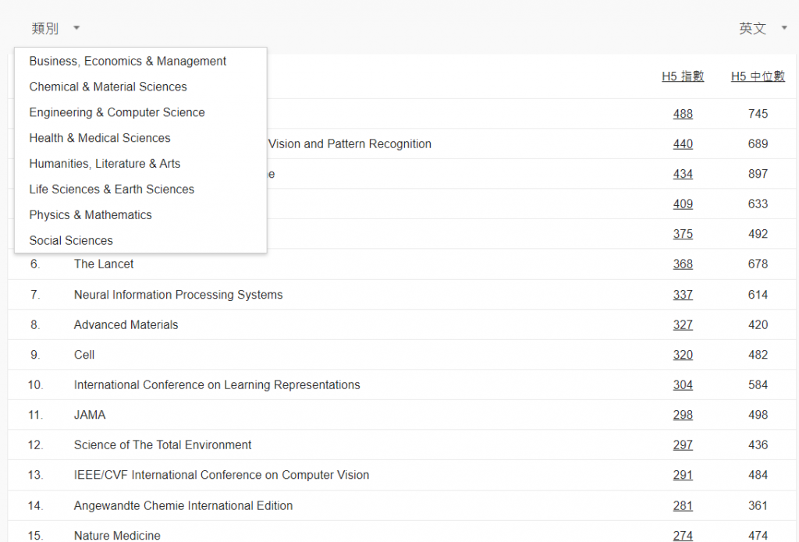Click Advanced Materials publication name

[x=126, y=324]
